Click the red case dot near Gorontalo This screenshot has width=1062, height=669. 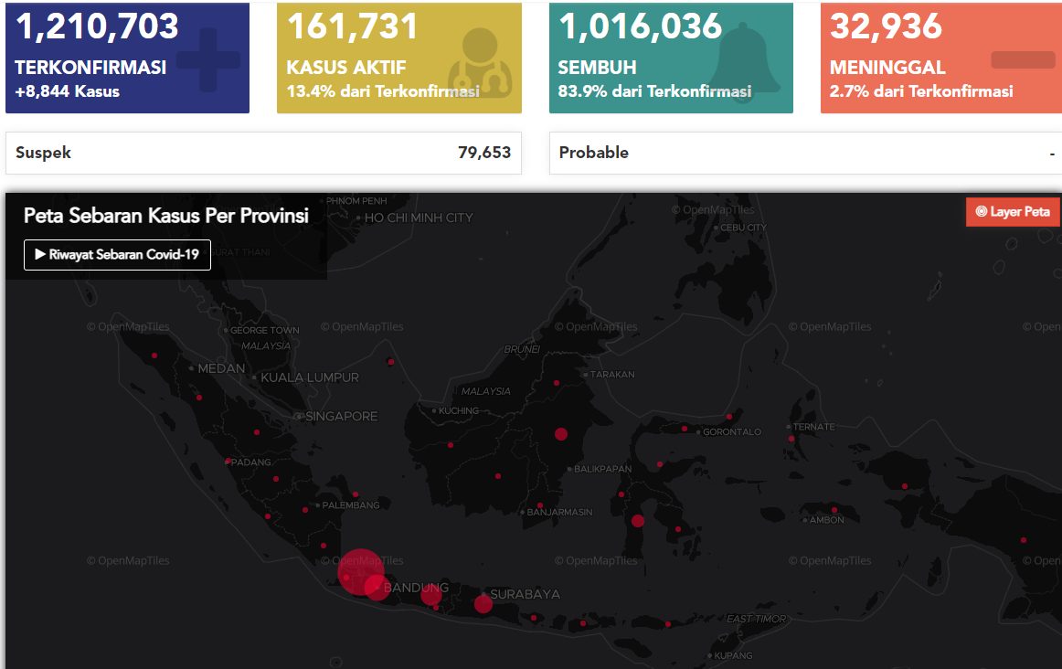coord(684,429)
